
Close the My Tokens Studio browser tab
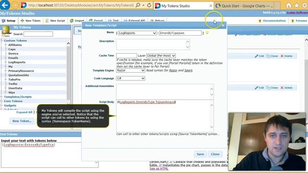211,6
